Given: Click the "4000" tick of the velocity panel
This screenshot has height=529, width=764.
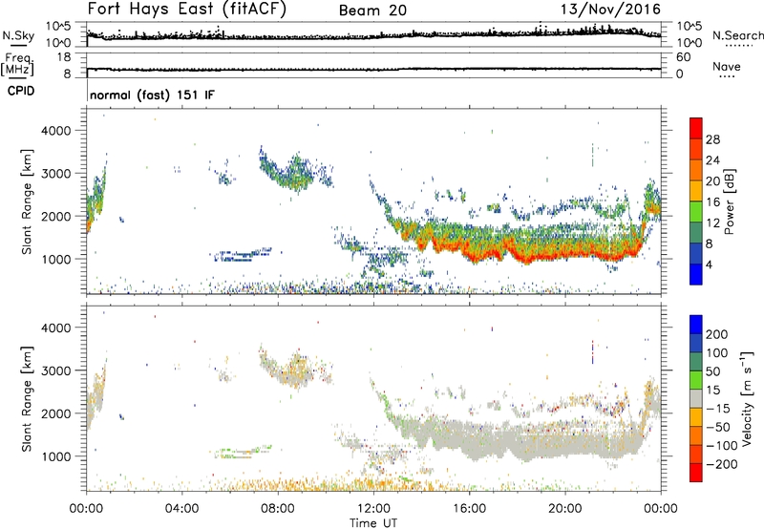Looking at the screenshot, I should [56, 328].
